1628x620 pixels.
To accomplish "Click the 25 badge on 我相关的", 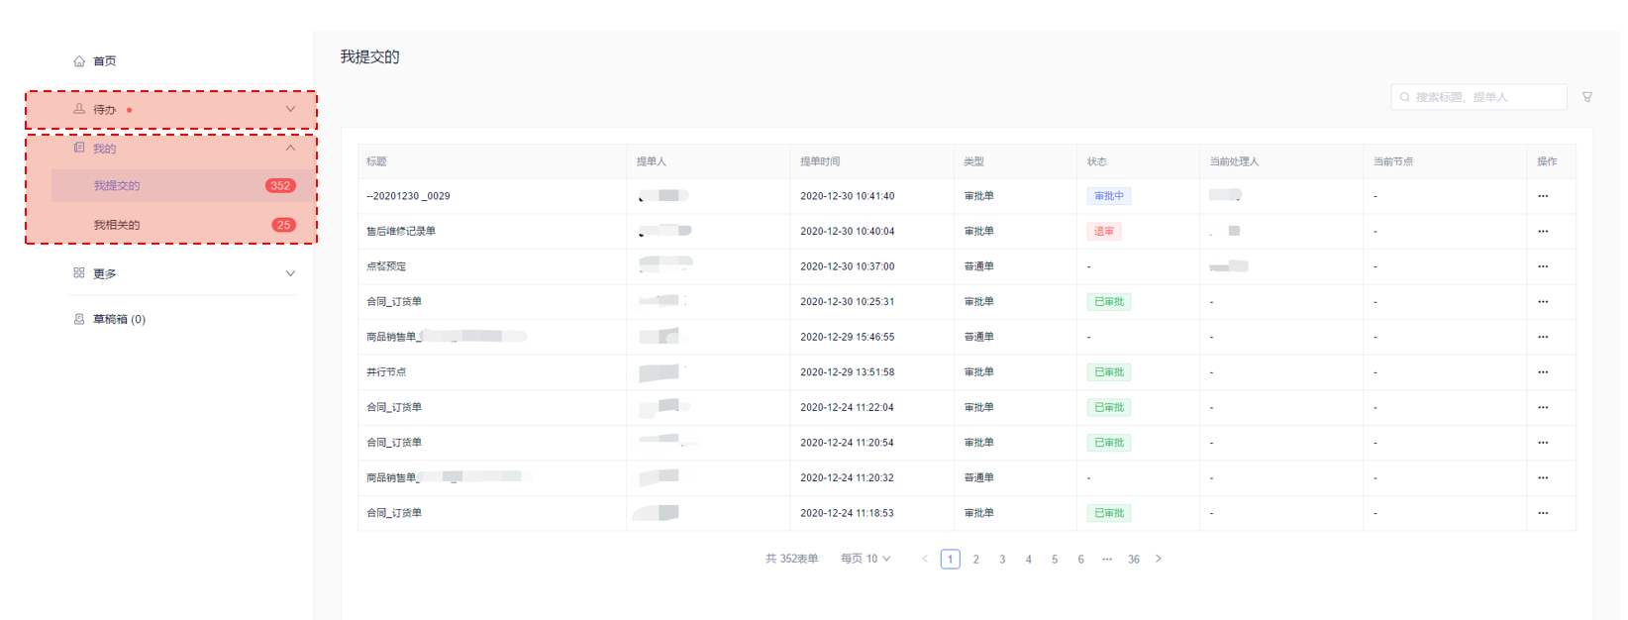I will coord(284,225).
